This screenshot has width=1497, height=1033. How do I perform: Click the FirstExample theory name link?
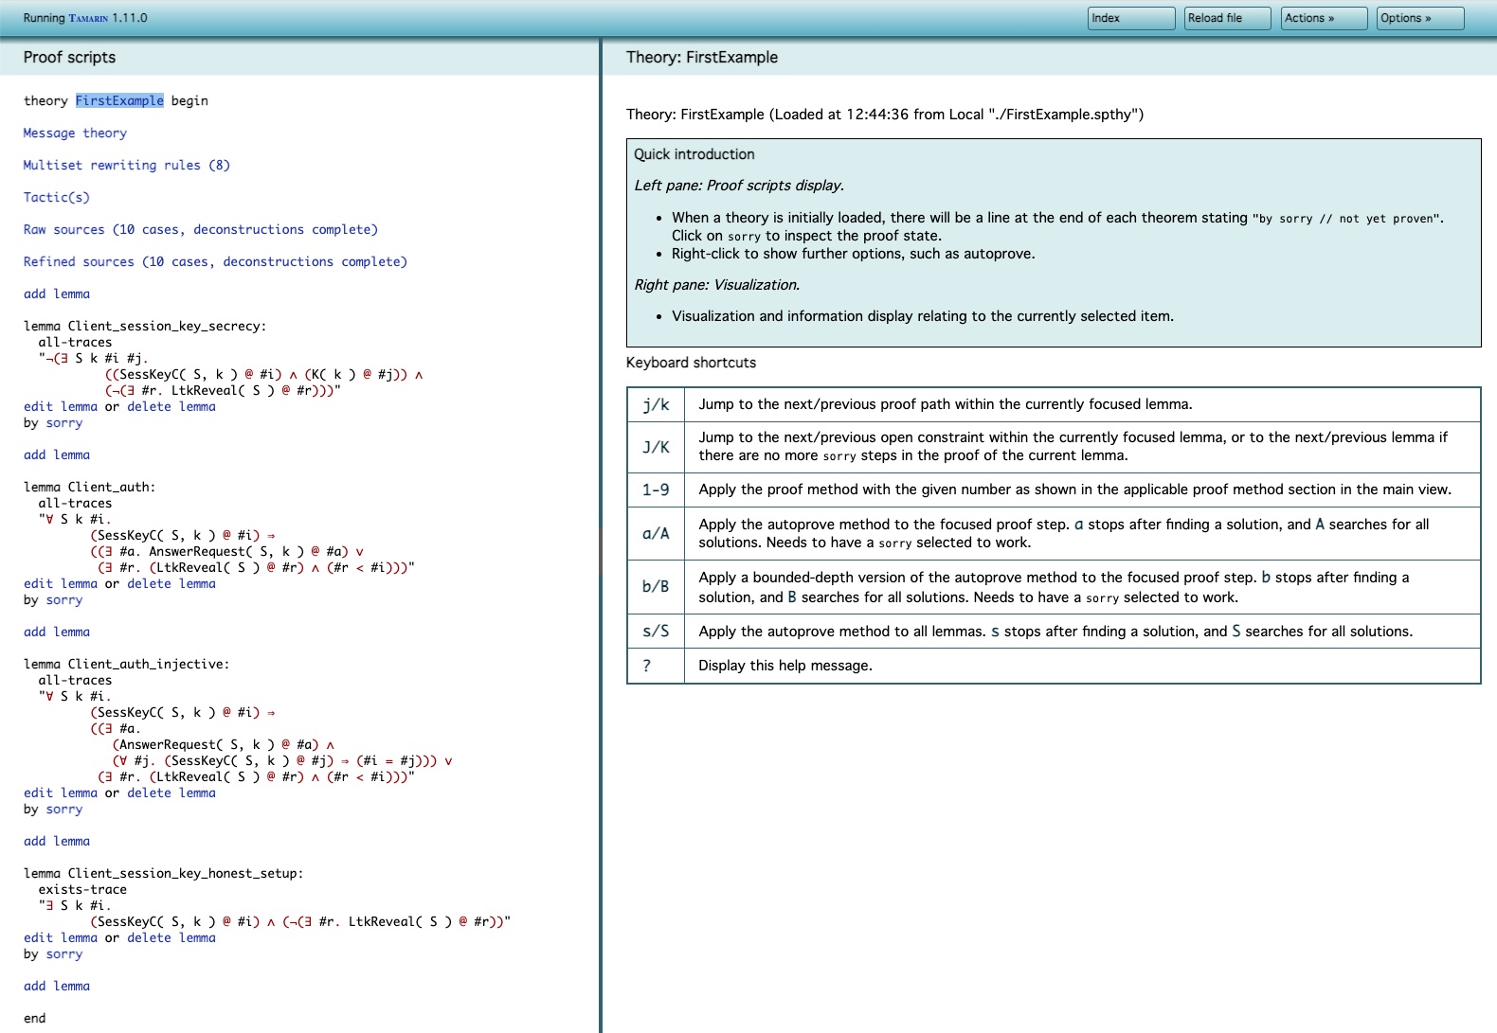coord(119,100)
